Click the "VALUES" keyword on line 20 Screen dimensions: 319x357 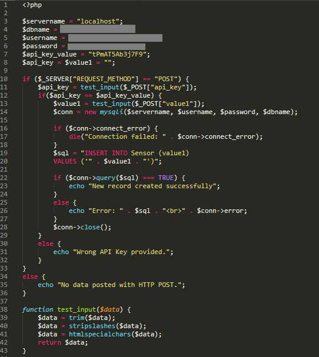pos(65,161)
